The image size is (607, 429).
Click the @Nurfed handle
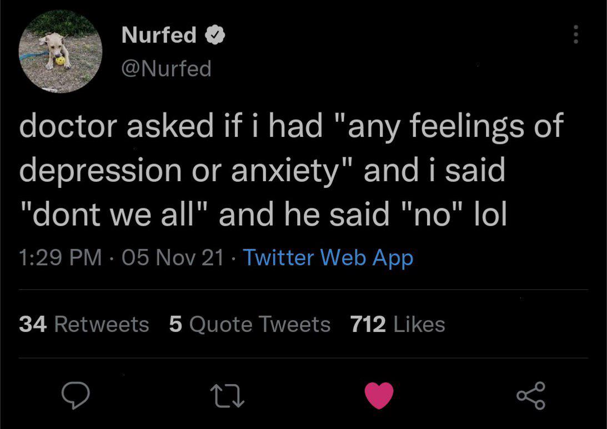[x=167, y=69]
